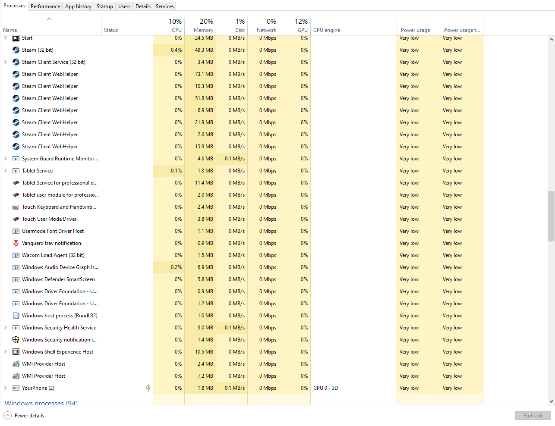Screen dimensions: 555x426
Task: Go to the Startup tab
Action: coord(105,6)
